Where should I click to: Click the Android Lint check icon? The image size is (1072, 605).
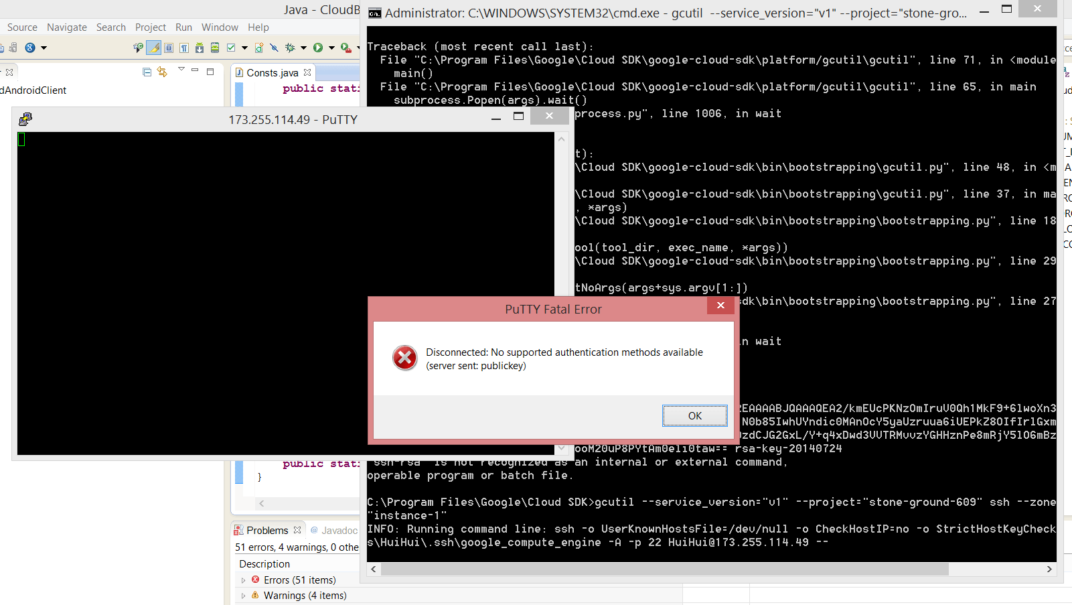(232, 48)
